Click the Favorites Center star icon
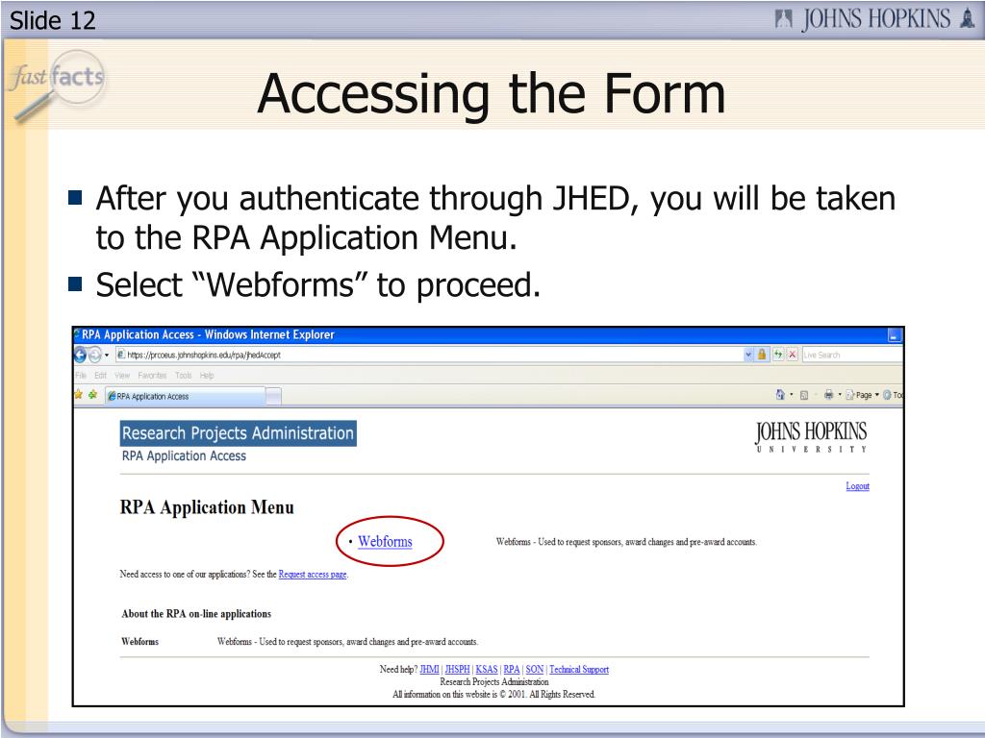The width and height of the screenshot is (985, 738). coord(79,395)
